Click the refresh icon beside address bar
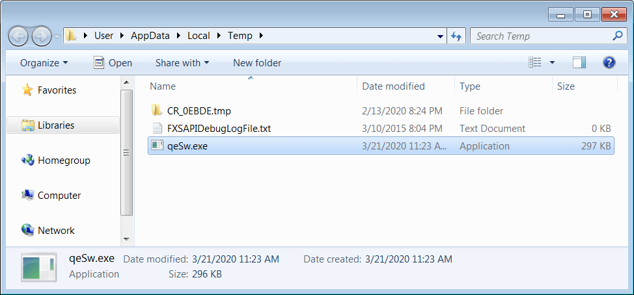The image size is (634, 295). point(456,36)
